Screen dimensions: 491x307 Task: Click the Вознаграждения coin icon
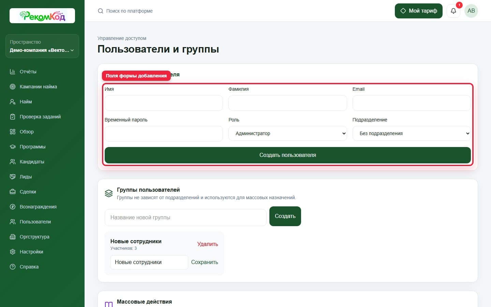13,207
